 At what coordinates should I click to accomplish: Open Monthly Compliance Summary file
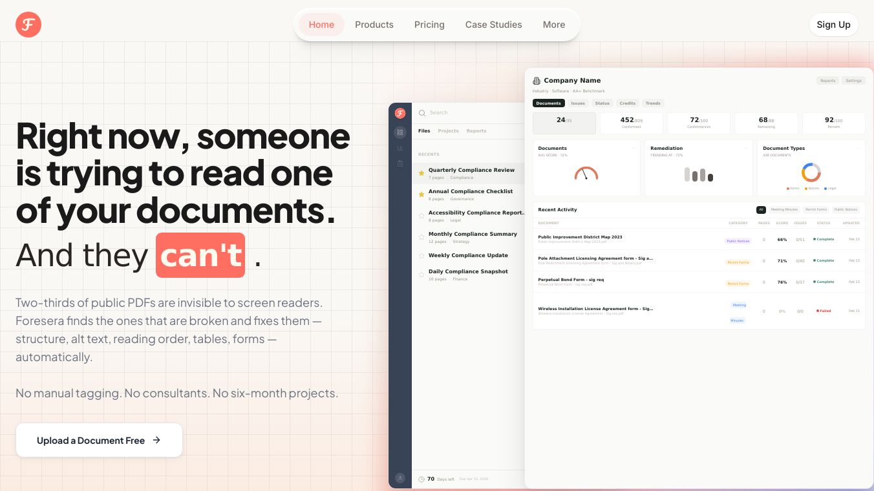(x=468, y=237)
